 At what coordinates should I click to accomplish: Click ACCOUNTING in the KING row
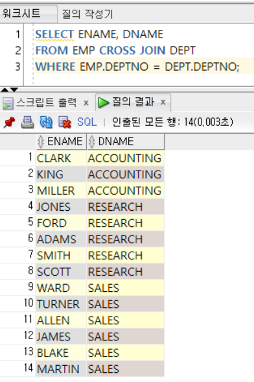click(x=126, y=174)
